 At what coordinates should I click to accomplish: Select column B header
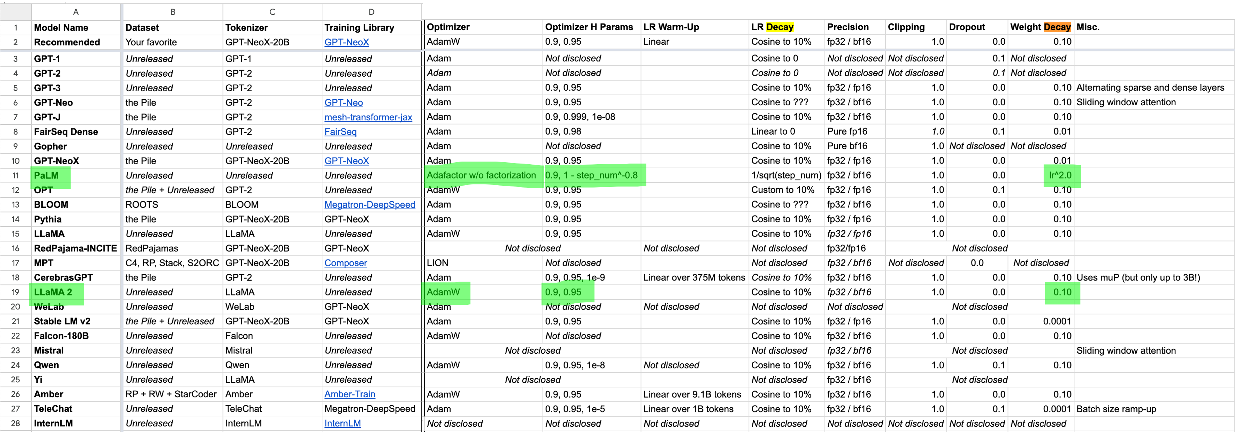point(173,12)
